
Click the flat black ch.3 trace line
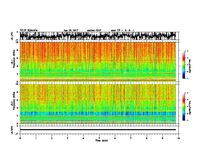98,130
